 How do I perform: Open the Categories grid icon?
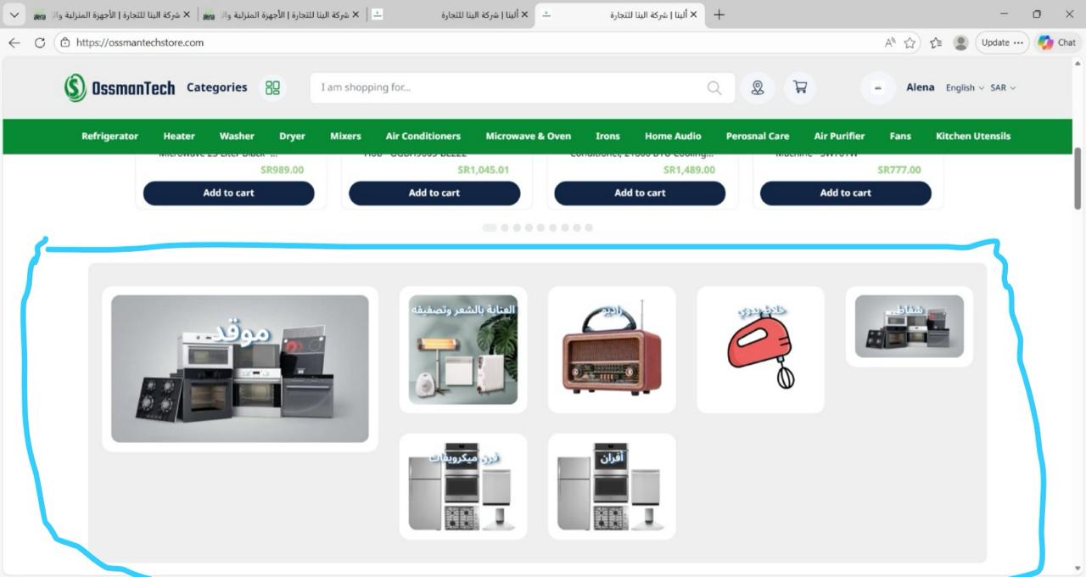[x=272, y=88]
